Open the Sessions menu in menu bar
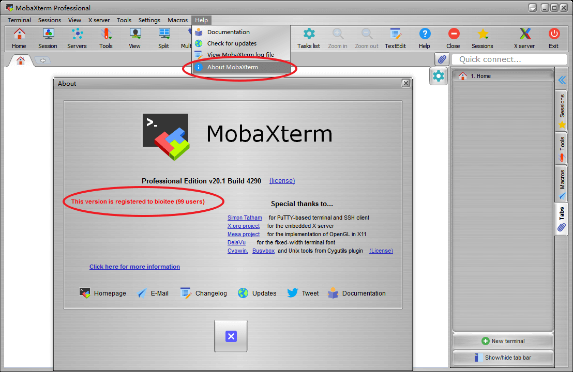573x372 pixels. [50, 20]
